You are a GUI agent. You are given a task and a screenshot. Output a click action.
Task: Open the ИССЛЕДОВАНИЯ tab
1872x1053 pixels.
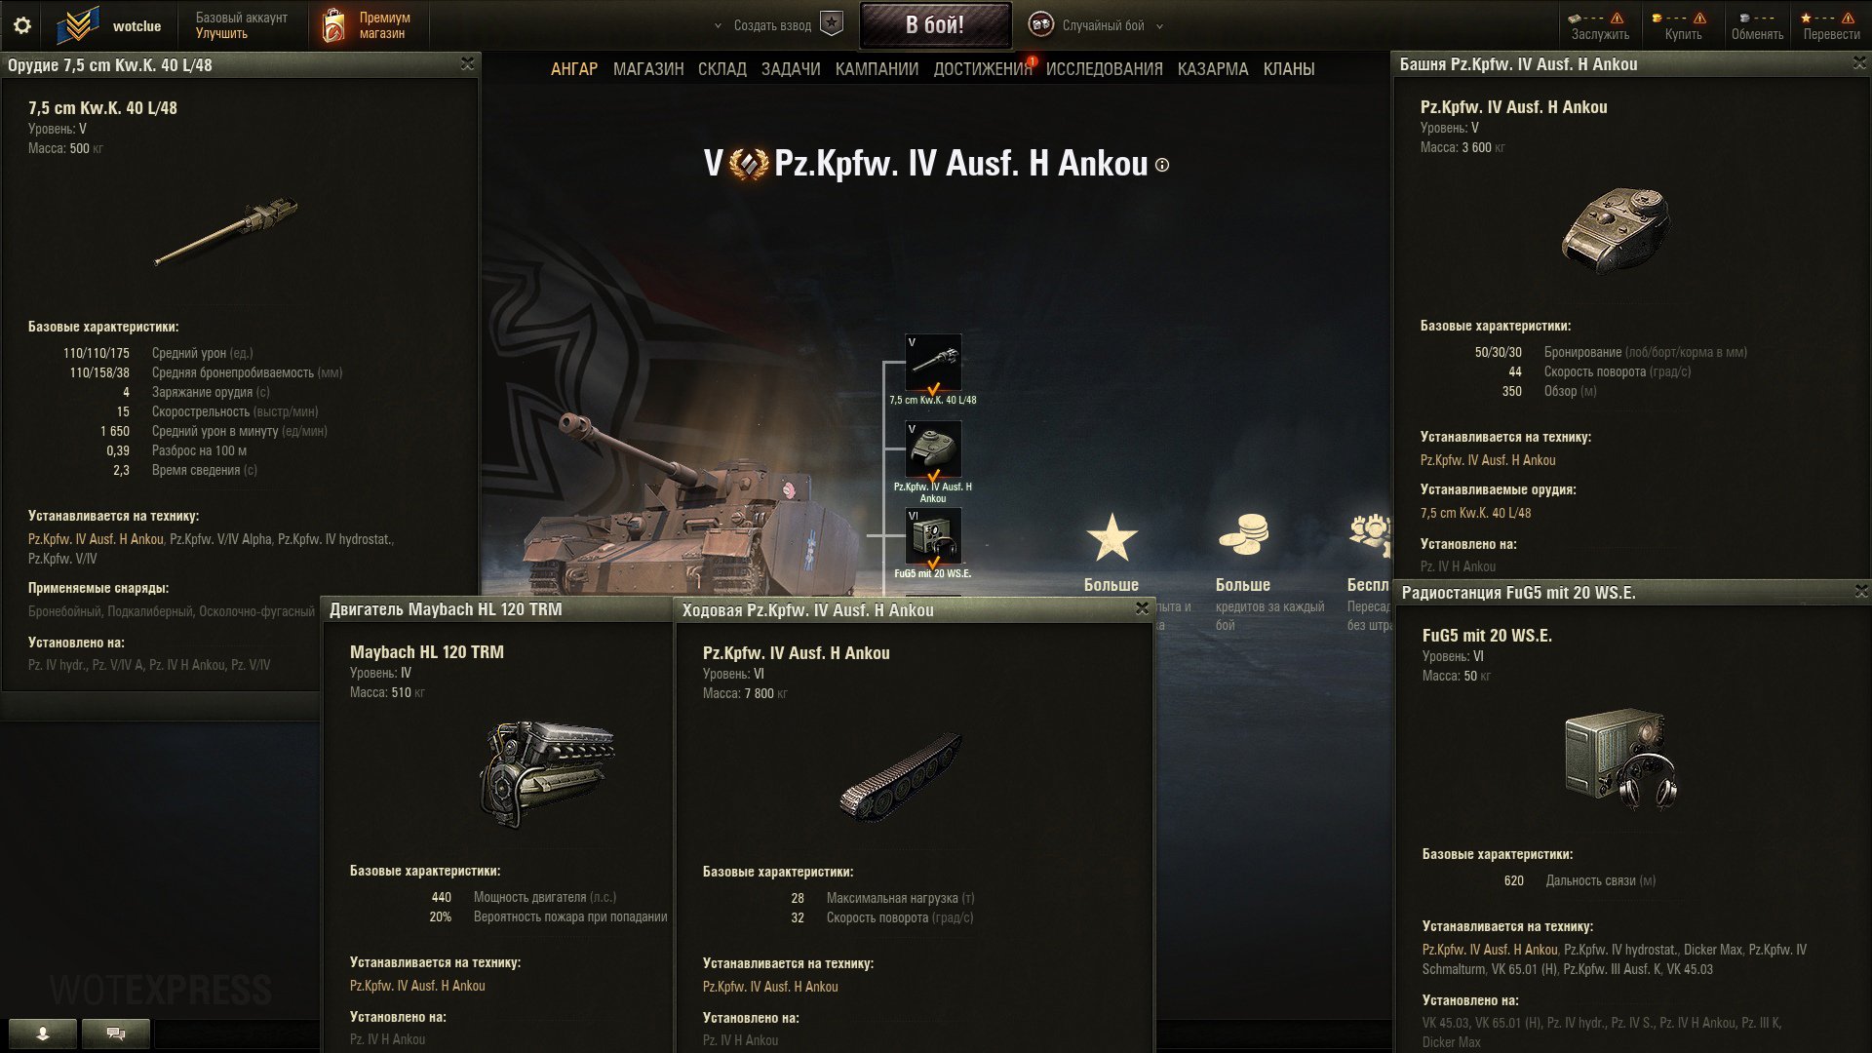1105,69
